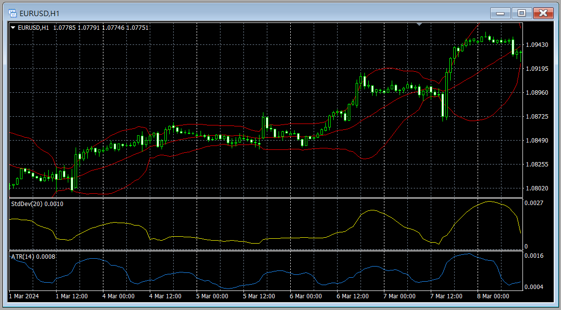This screenshot has width=561, height=310.
Task: Click the 4 Mar 12:00 time label
Action: 165,296
